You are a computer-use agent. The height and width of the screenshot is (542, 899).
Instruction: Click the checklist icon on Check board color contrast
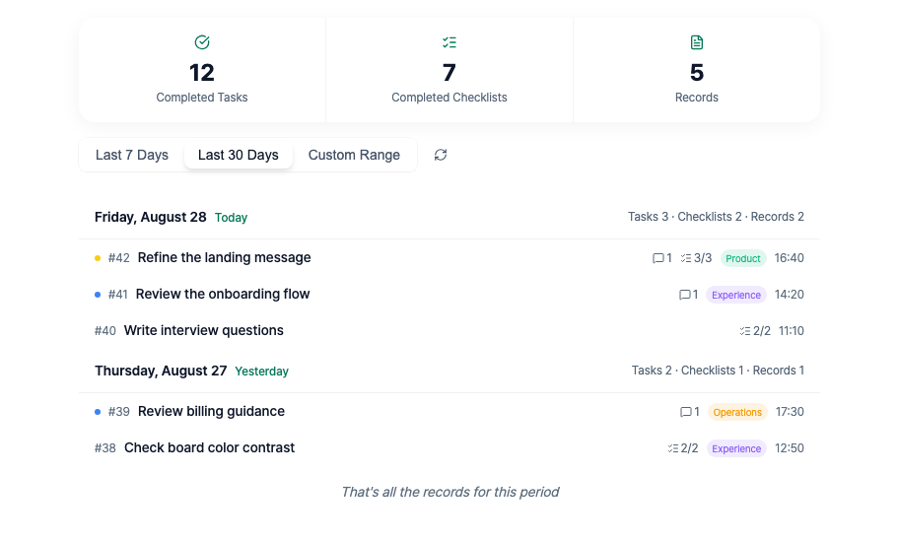click(673, 448)
